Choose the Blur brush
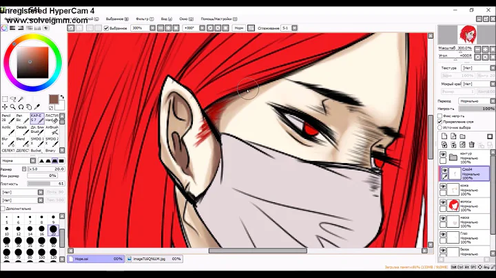 (8, 142)
